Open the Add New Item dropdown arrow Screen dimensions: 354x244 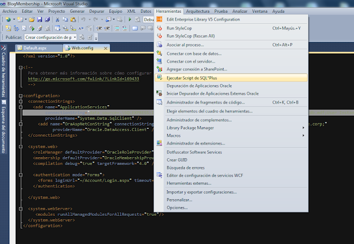(25, 20)
